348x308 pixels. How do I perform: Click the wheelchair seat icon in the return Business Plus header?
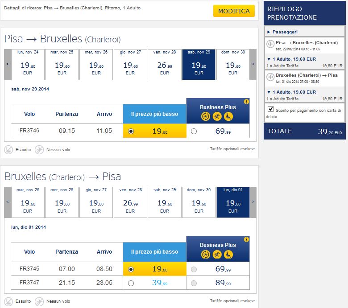click(x=228, y=255)
